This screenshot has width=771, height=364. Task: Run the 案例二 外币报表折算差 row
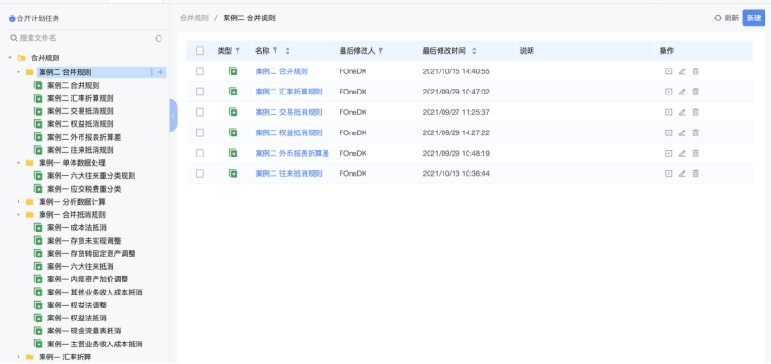668,153
